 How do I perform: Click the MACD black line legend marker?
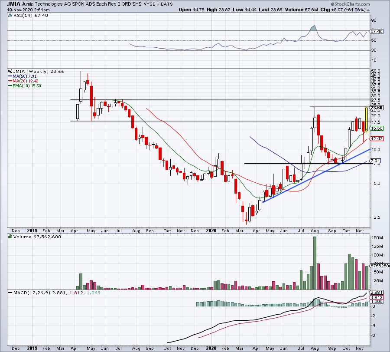pyautogui.click(x=10, y=293)
